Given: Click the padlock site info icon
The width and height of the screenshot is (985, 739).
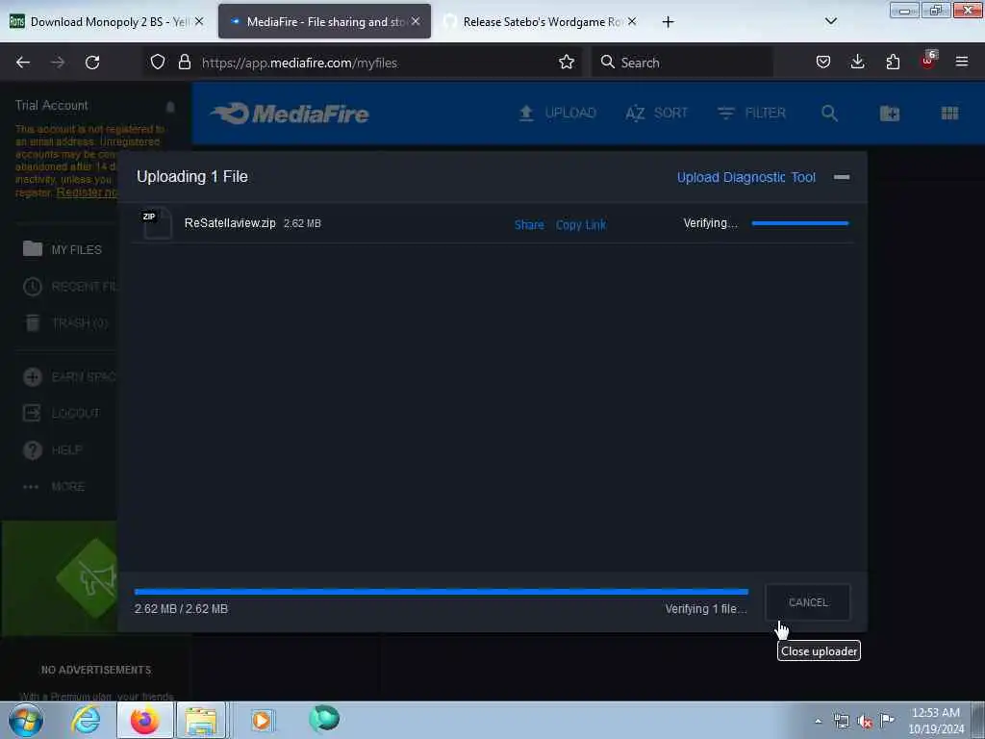Looking at the screenshot, I should pos(184,62).
